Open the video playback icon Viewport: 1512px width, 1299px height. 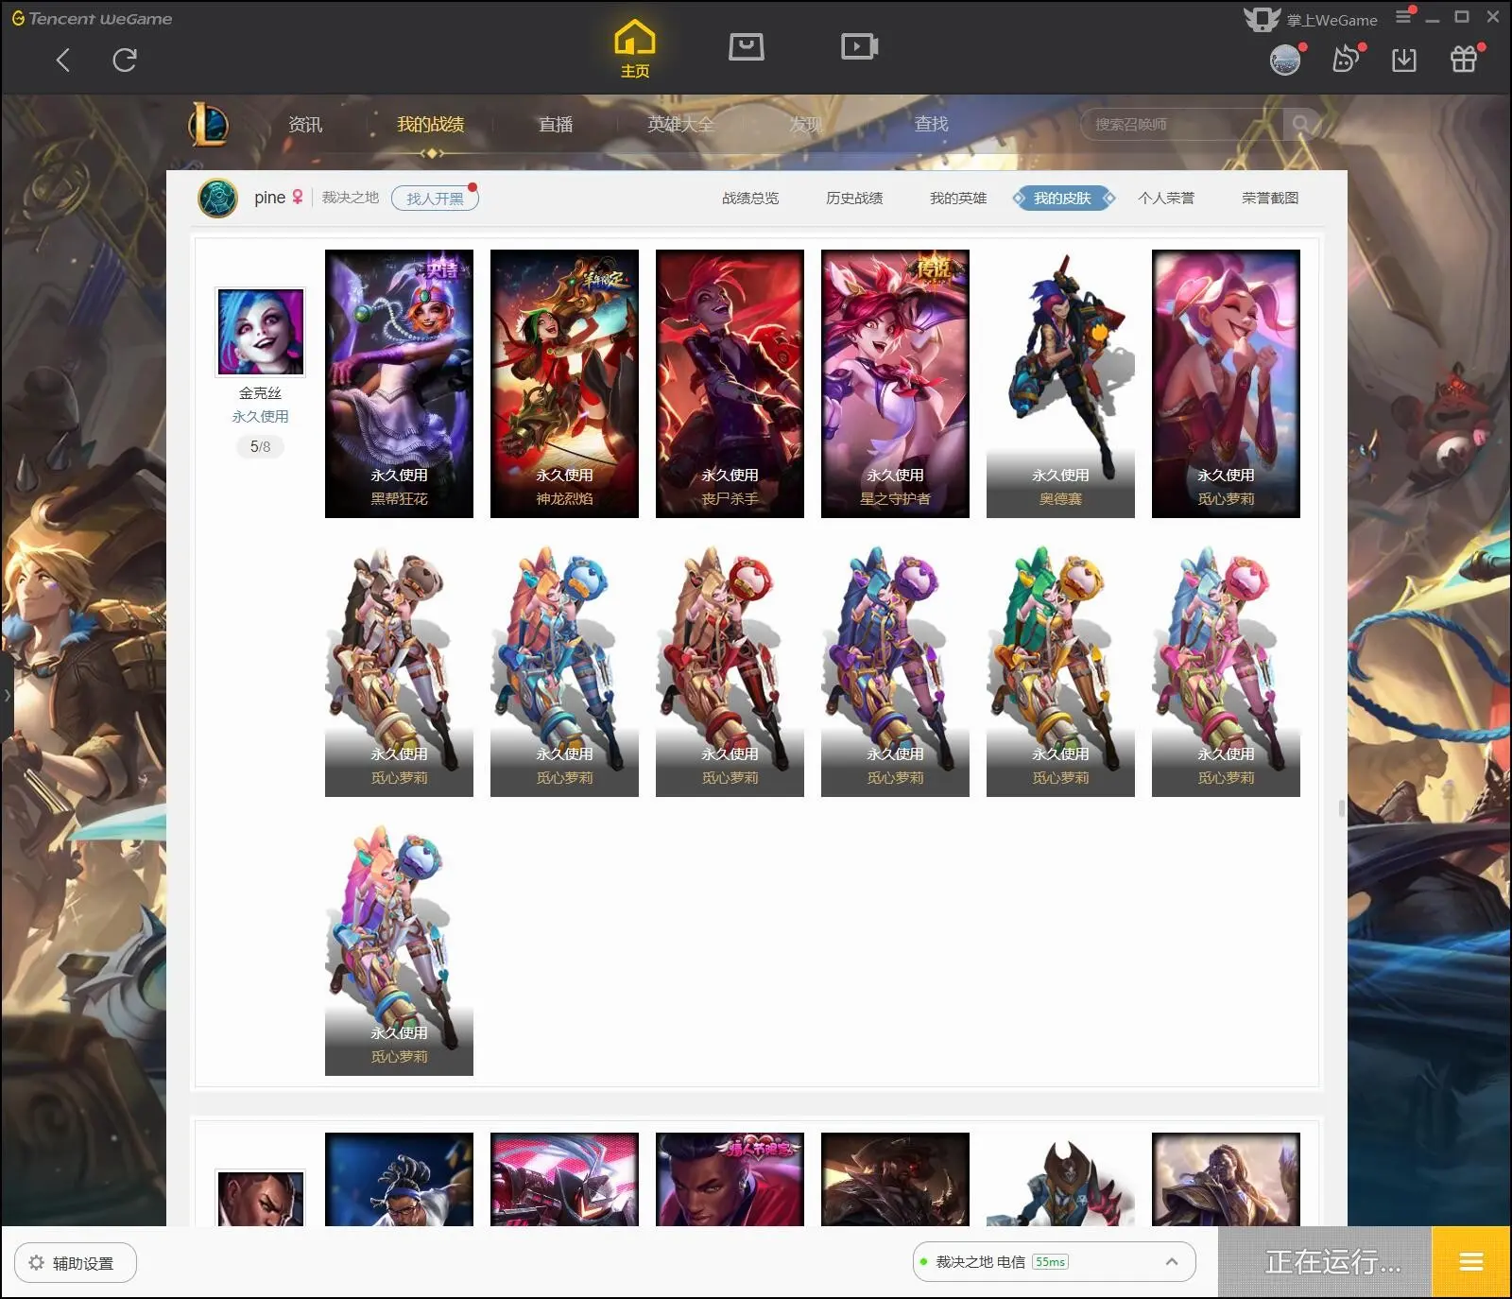[x=860, y=46]
